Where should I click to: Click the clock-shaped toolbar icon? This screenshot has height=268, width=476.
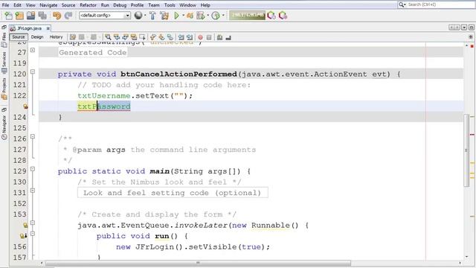click(x=216, y=16)
